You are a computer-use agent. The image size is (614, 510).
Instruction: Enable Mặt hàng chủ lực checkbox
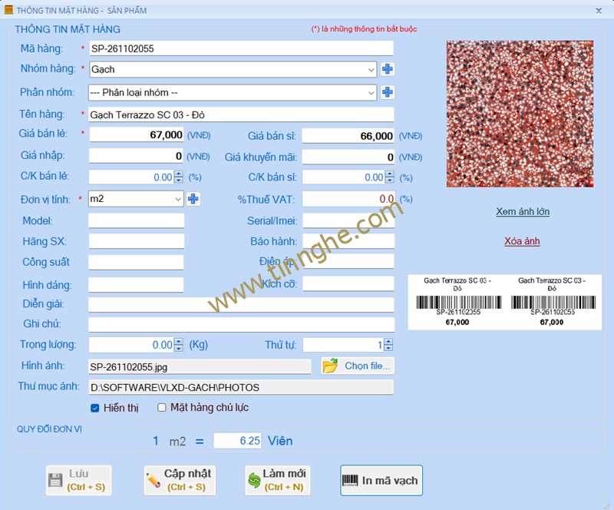point(162,408)
